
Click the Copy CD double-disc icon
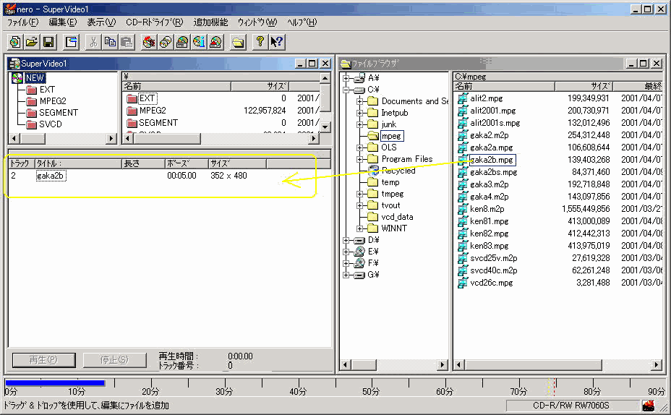coord(166,42)
